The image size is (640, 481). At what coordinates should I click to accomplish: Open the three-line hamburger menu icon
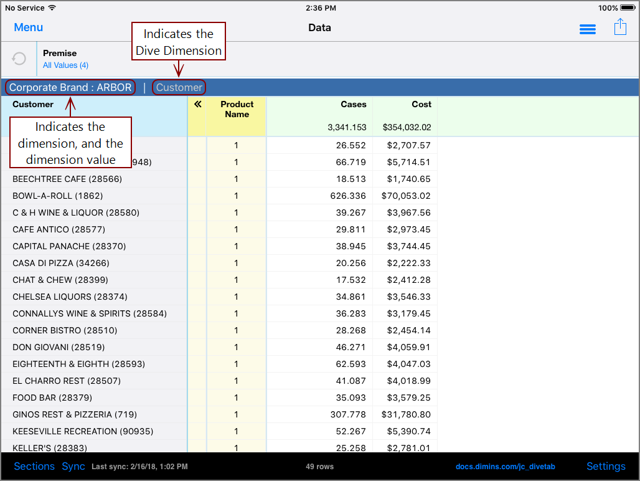pos(587,29)
